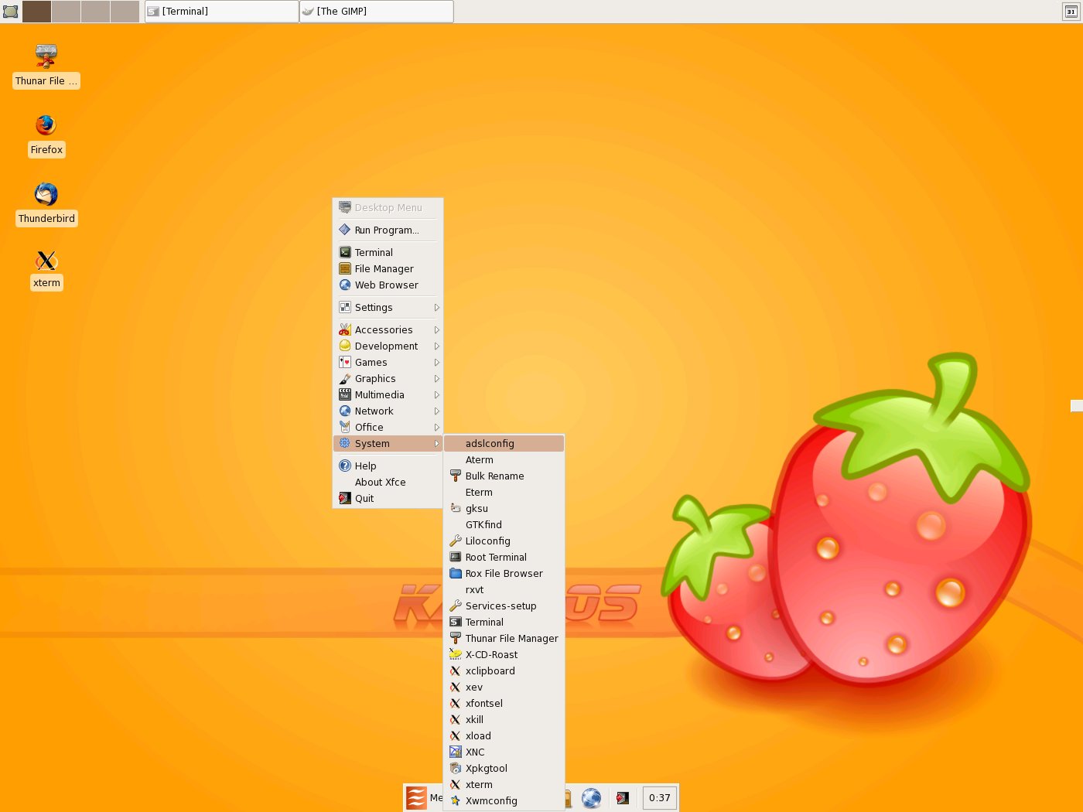Open Aterm from the System submenu
Image resolution: width=1083 pixels, height=812 pixels.
pos(504,460)
